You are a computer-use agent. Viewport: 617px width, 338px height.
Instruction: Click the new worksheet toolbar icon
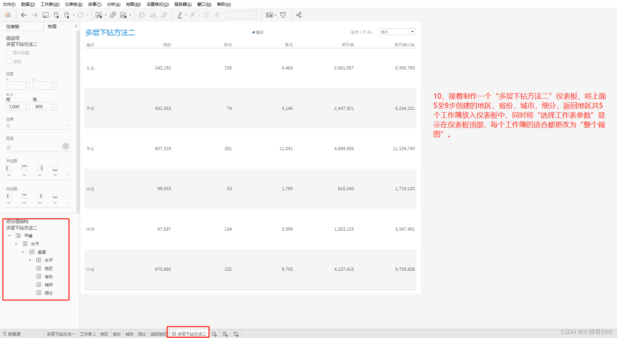pyautogui.click(x=99, y=15)
